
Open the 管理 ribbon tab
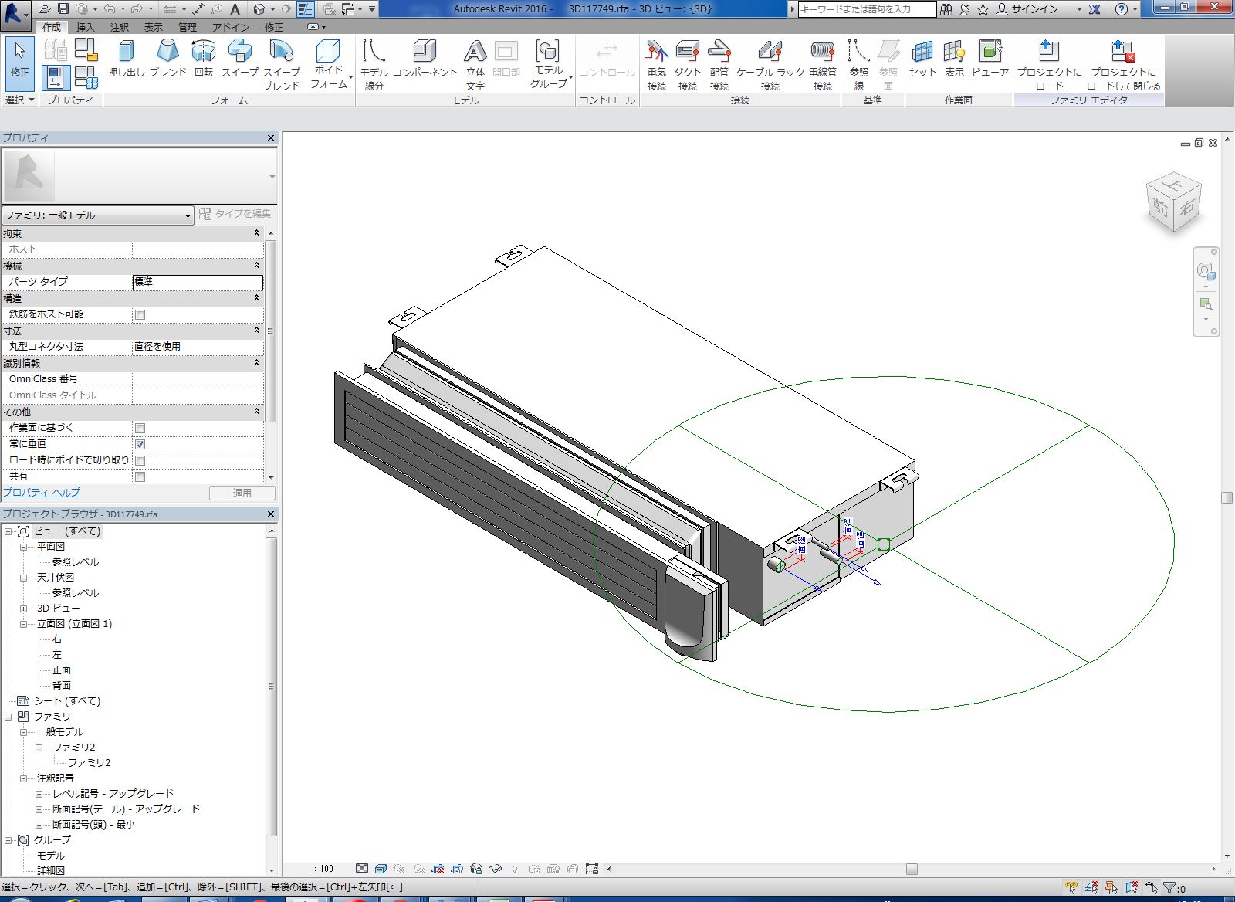click(x=188, y=27)
